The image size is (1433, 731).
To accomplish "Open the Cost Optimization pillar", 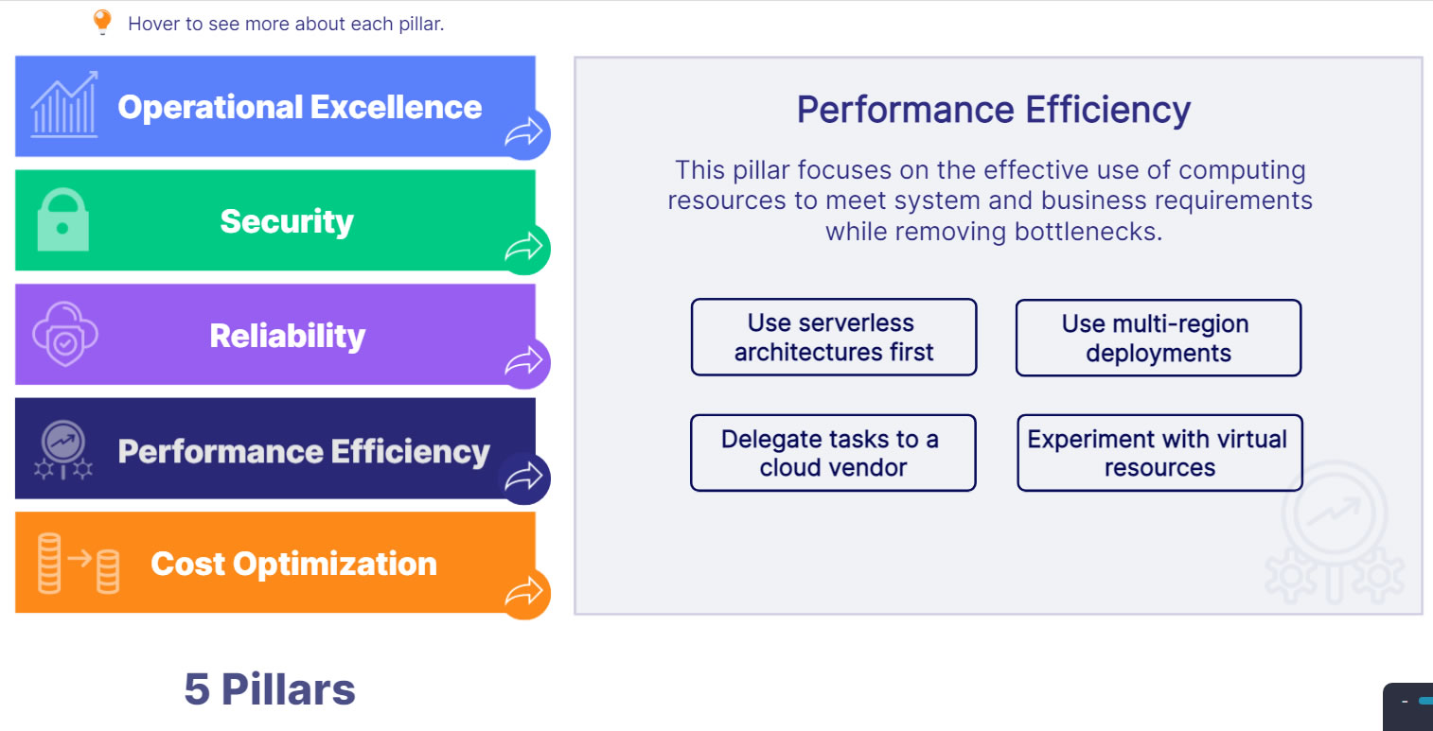I will 293,564.
